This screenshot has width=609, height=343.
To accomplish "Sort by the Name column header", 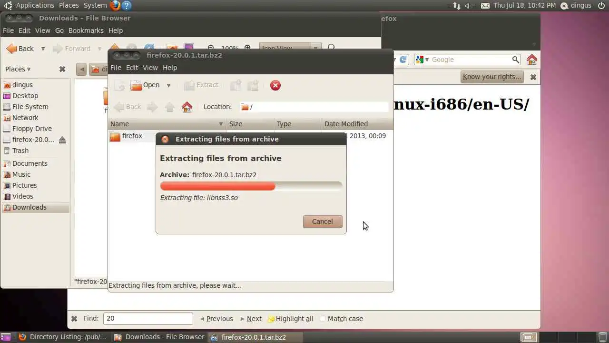I will click(167, 124).
